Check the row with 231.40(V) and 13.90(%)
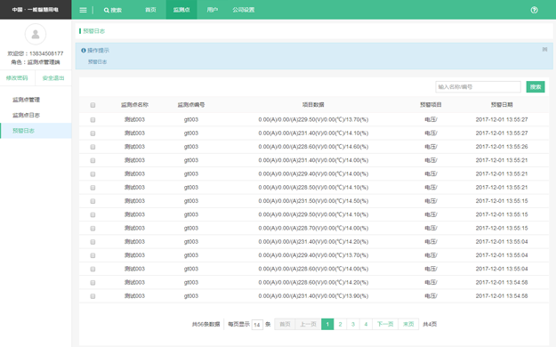The height and width of the screenshot is (347, 556). coord(93,296)
